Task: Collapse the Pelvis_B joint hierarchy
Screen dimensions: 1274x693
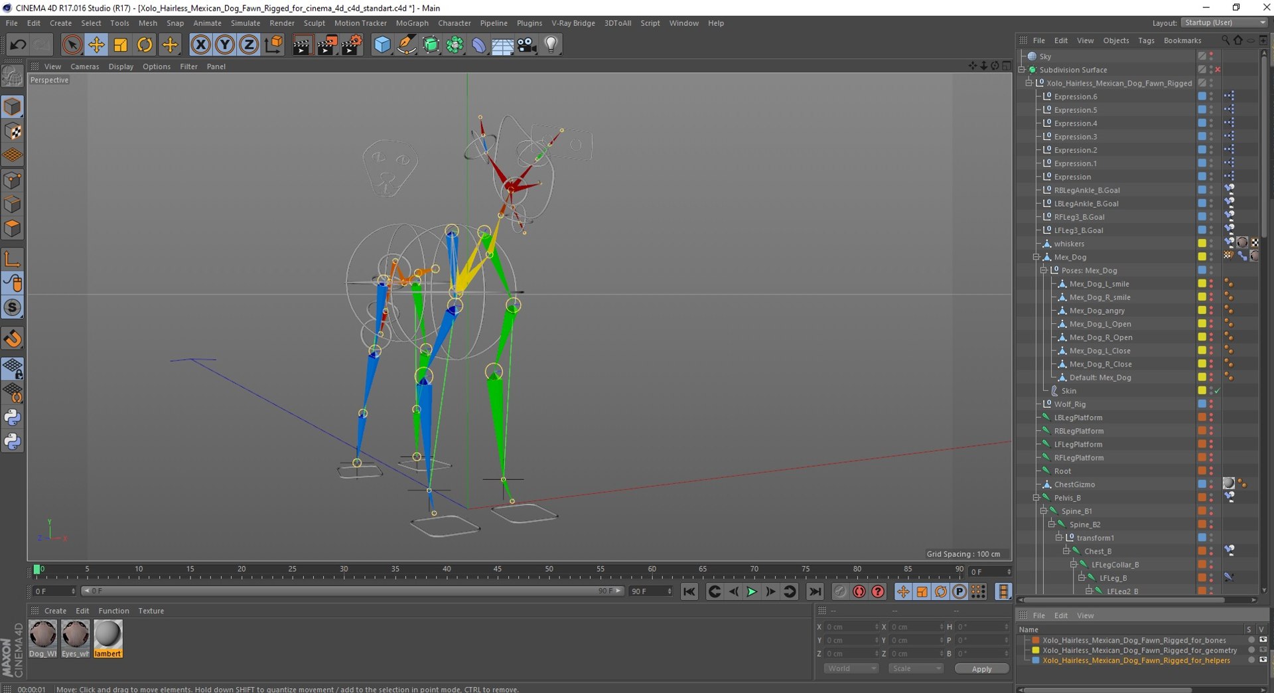Action: click(x=1036, y=498)
